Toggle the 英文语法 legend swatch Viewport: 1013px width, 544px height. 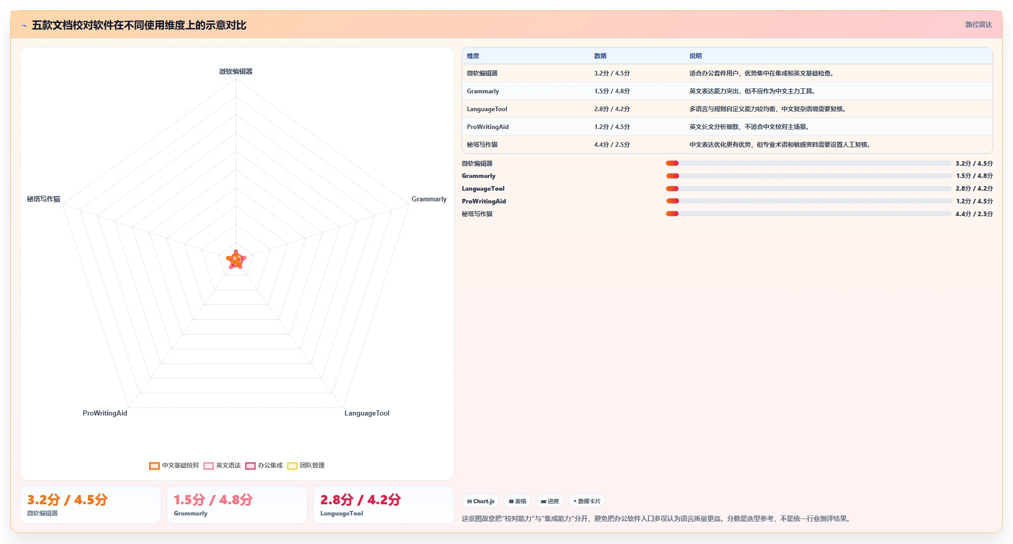coord(208,465)
